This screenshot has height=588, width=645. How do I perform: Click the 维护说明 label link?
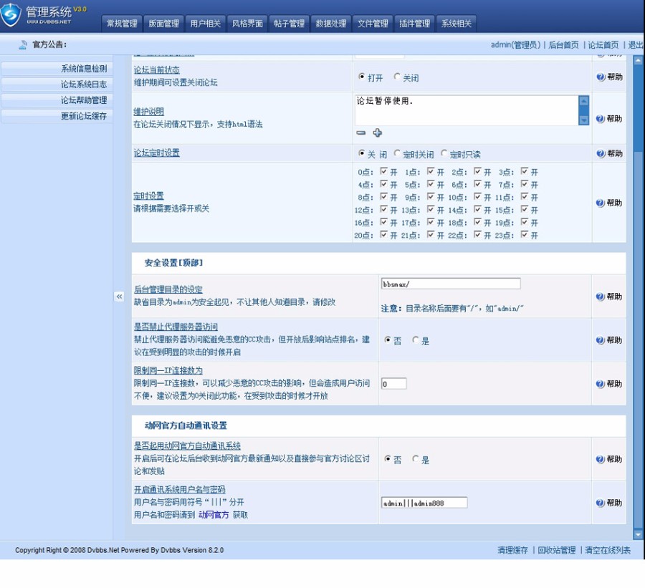click(148, 112)
